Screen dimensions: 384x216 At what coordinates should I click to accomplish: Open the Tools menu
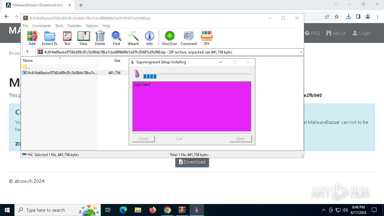(59, 26)
